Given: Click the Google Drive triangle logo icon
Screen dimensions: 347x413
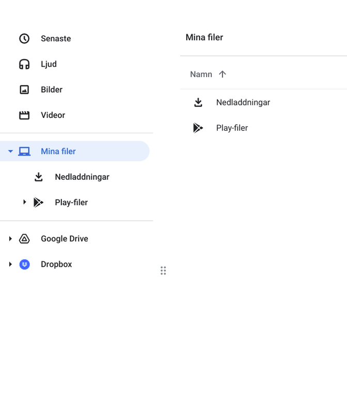Looking at the screenshot, I should click(24, 239).
